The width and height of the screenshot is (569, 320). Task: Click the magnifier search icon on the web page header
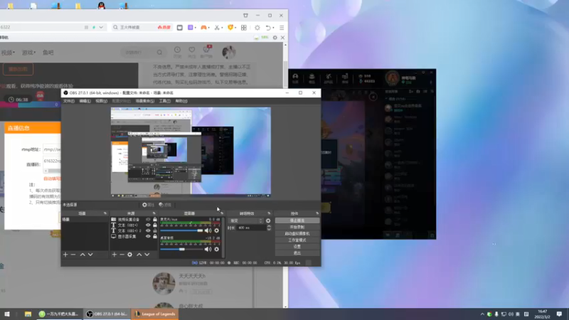tap(159, 53)
